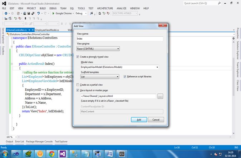Open the command prompt taskbar icon
The height and width of the screenshot is (158, 241).
pos(122,154)
